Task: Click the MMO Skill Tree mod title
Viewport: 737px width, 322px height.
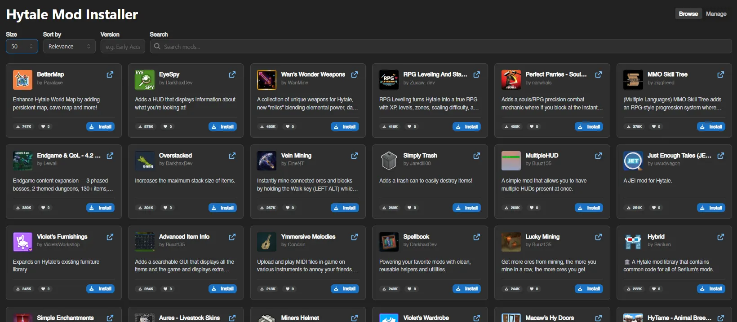Action: pyautogui.click(x=667, y=74)
